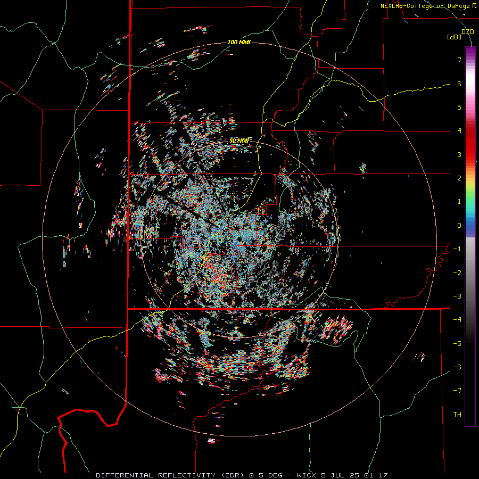Click the scale value 2 label
The image size is (479, 479).
click(459, 178)
